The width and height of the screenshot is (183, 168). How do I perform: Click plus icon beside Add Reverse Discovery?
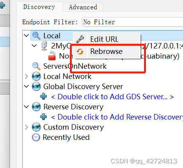44,117
